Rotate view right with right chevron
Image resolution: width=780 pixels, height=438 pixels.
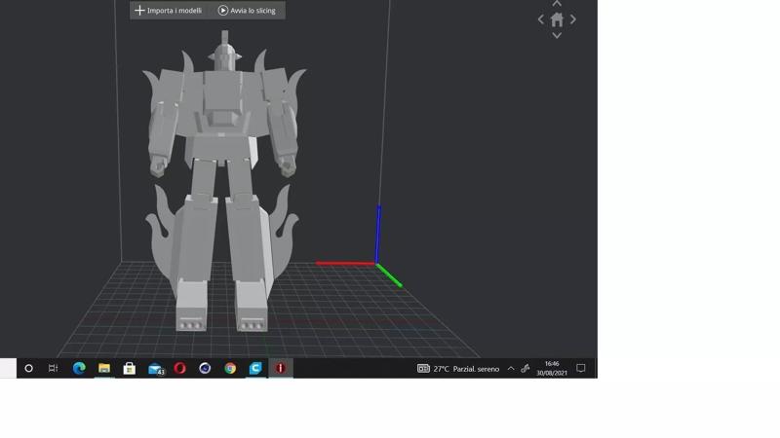[x=573, y=19]
